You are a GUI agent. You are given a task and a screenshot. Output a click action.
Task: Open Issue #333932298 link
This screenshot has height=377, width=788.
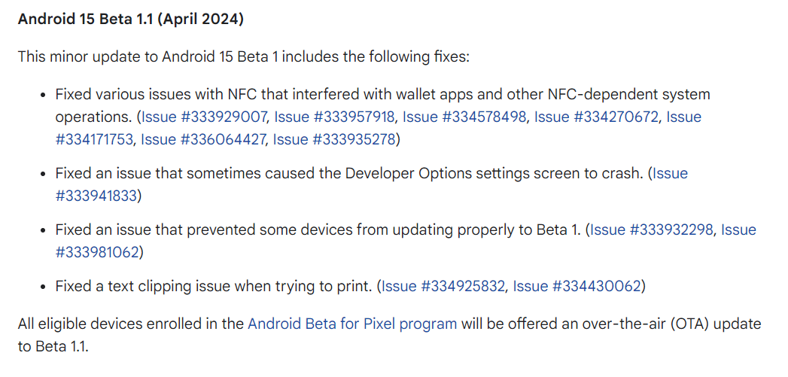coord(652,230)
